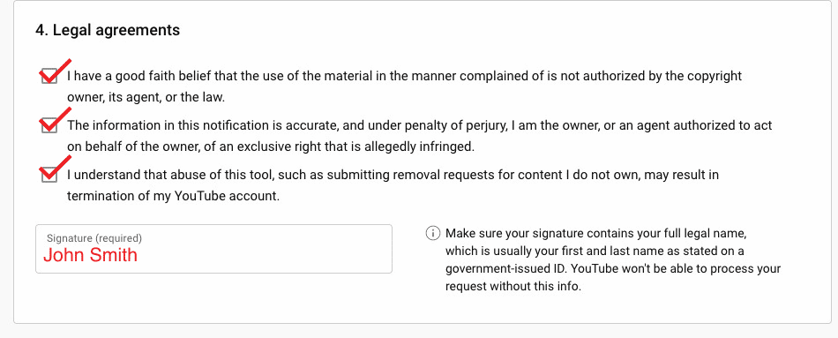The image size is (838, 338).
Task: Click 'termination of my YouTube account' line
Action: 174,196
